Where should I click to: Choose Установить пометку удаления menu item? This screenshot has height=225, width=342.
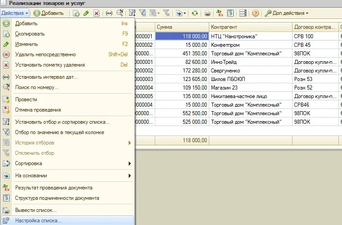(x=67, y=65)
